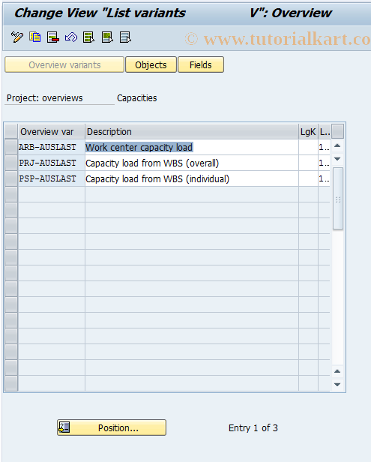The height and width of the screenshot is (462, 371).
Task: Click the Undo Change icon
Action: click(71, 37)
